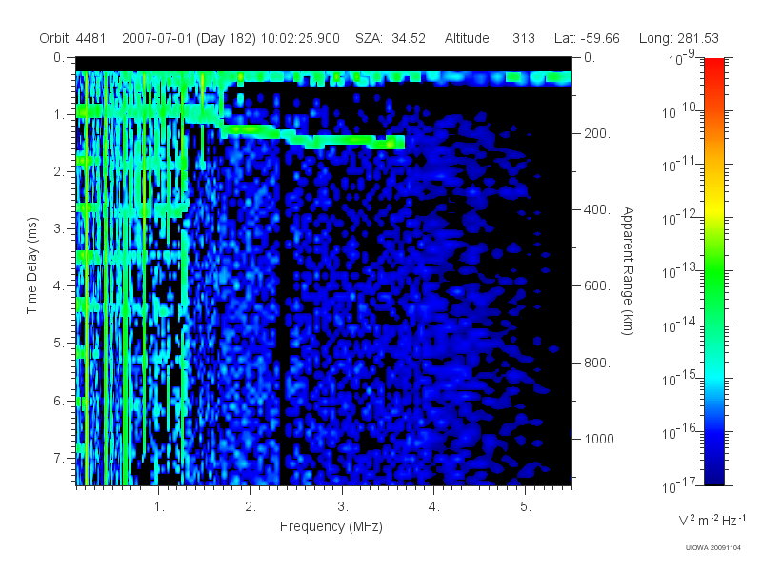Click the '2.' tick on frequency axis
The height and width of the screenshot is (571, 762).
pos(251,506)
